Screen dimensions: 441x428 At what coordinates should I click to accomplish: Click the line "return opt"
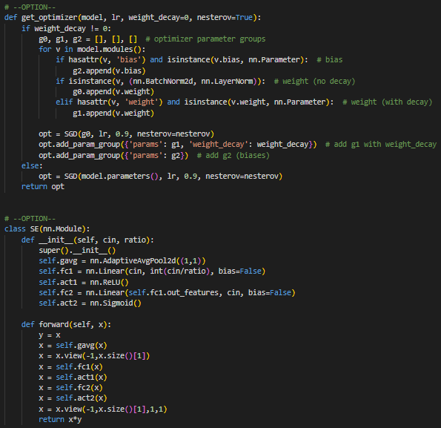[43, 187]
